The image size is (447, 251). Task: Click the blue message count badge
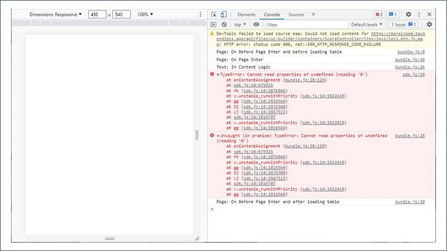(x=393, y=14)
